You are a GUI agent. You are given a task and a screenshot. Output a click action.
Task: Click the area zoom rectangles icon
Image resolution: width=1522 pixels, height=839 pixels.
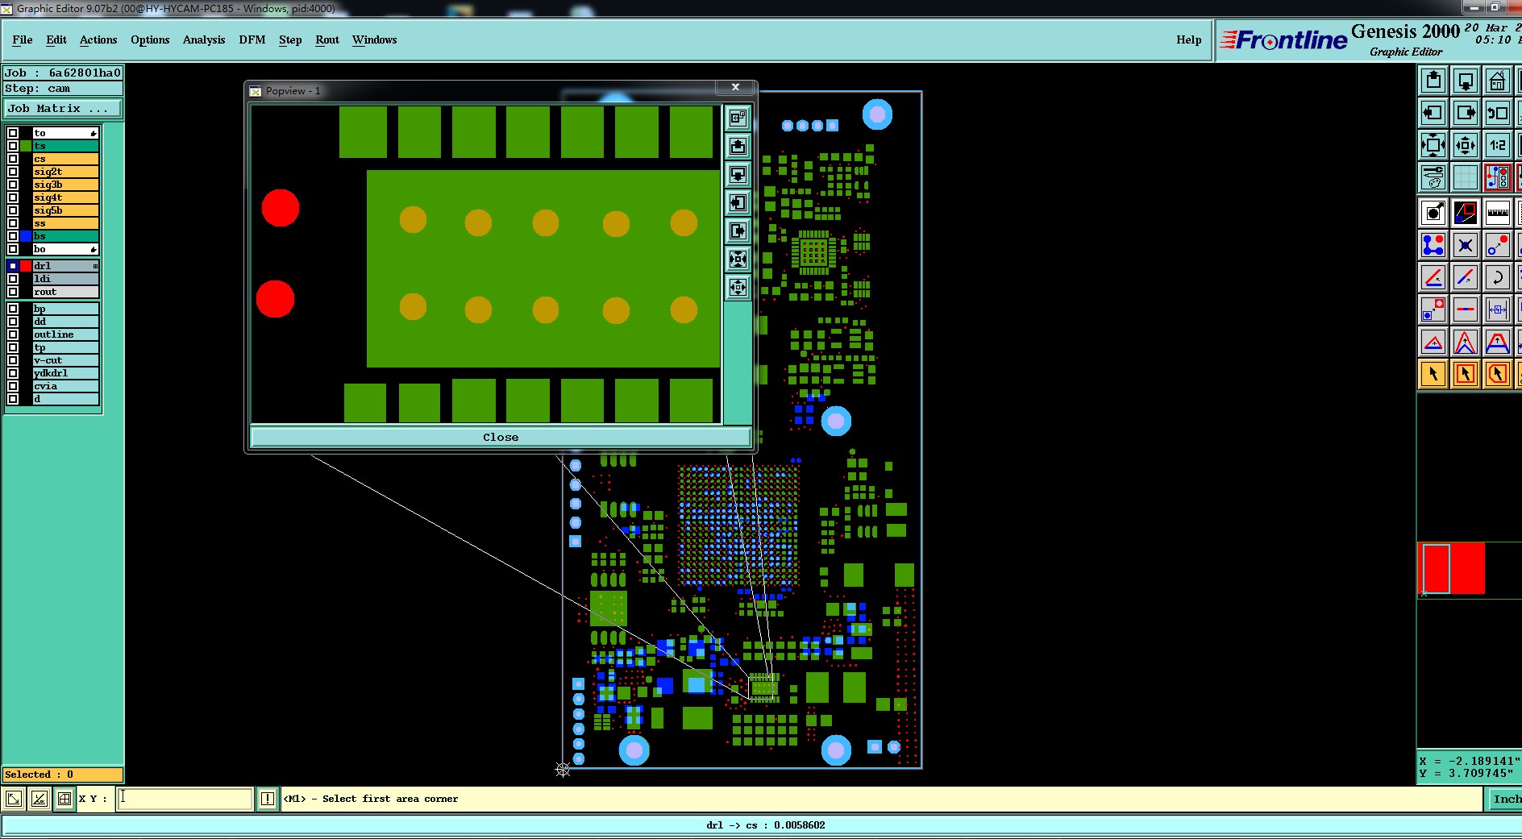pos(1466,213)
